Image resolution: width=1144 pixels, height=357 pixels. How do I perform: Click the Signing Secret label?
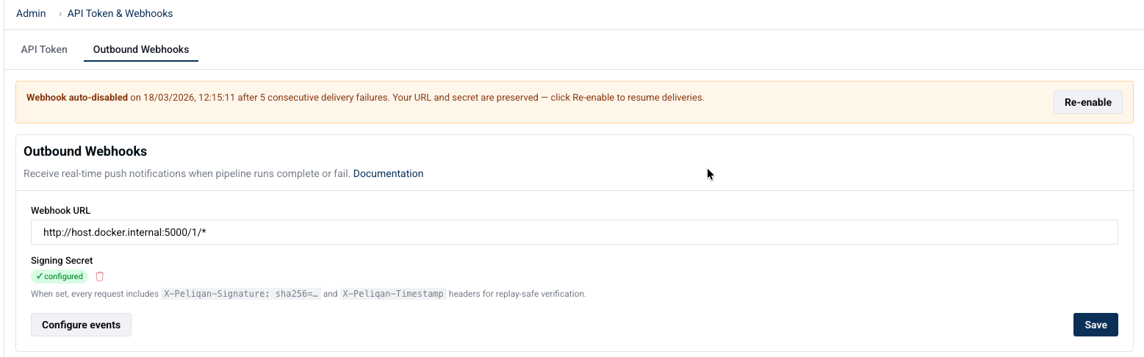pos(62,260)
